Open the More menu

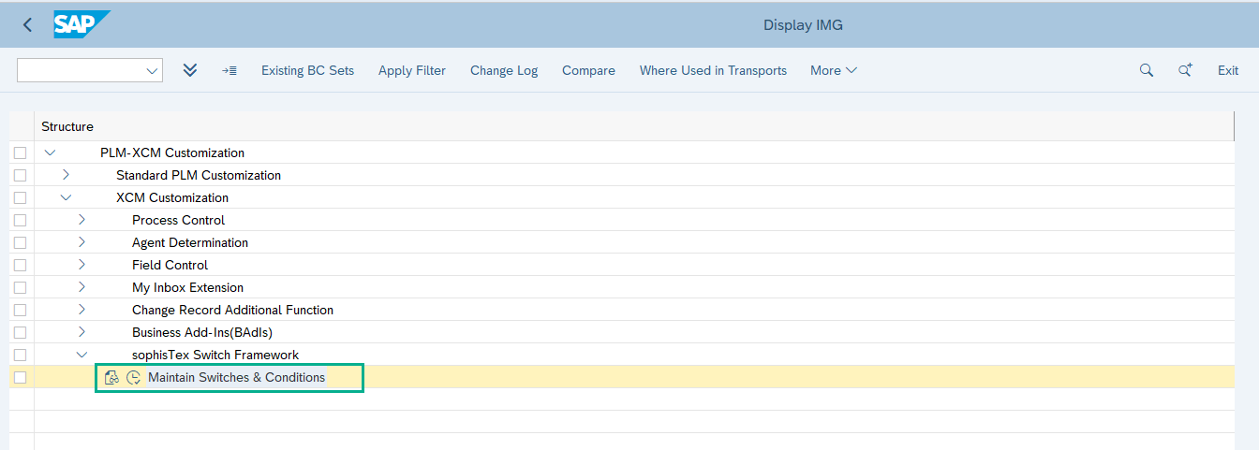click(833, 70)
